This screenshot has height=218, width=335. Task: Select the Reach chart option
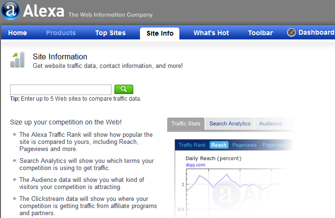coord(219,145)
